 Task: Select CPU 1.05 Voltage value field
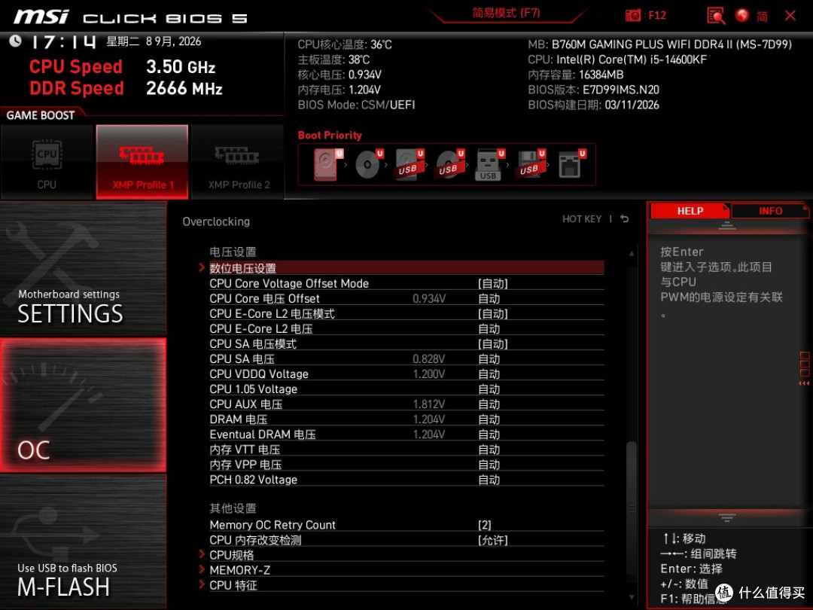[x=489, y=389]
